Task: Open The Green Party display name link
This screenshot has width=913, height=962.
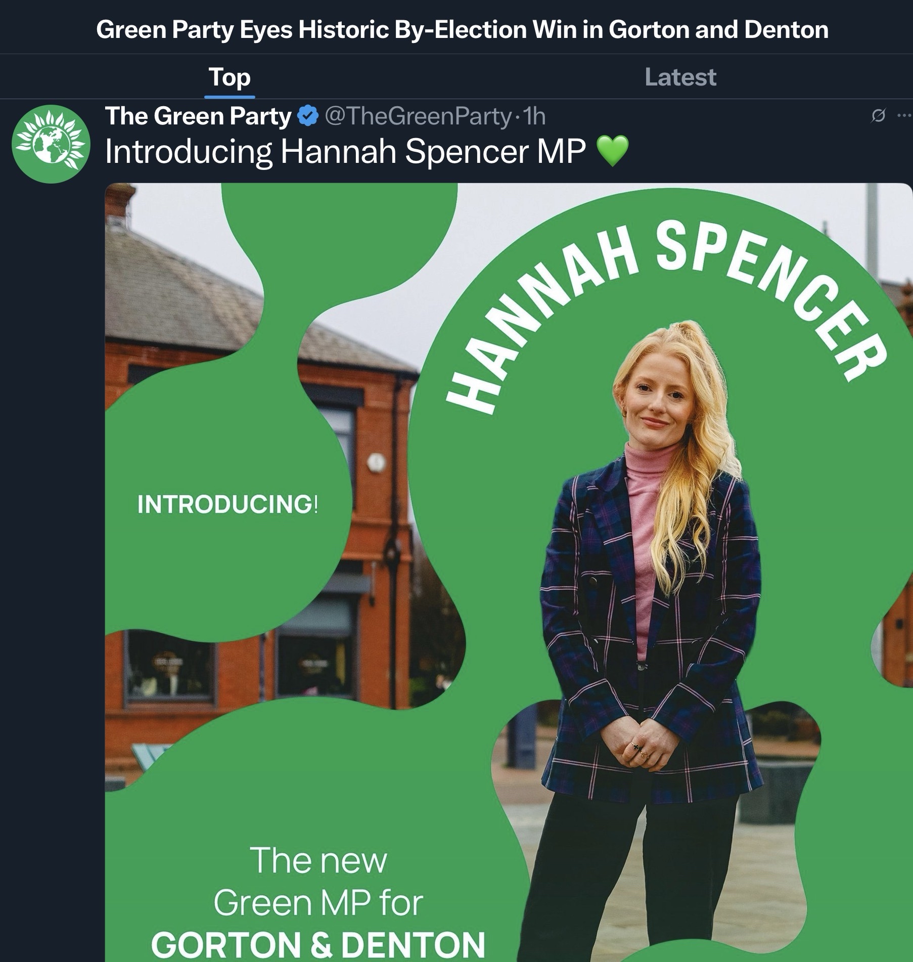Action: pos(198,116)
